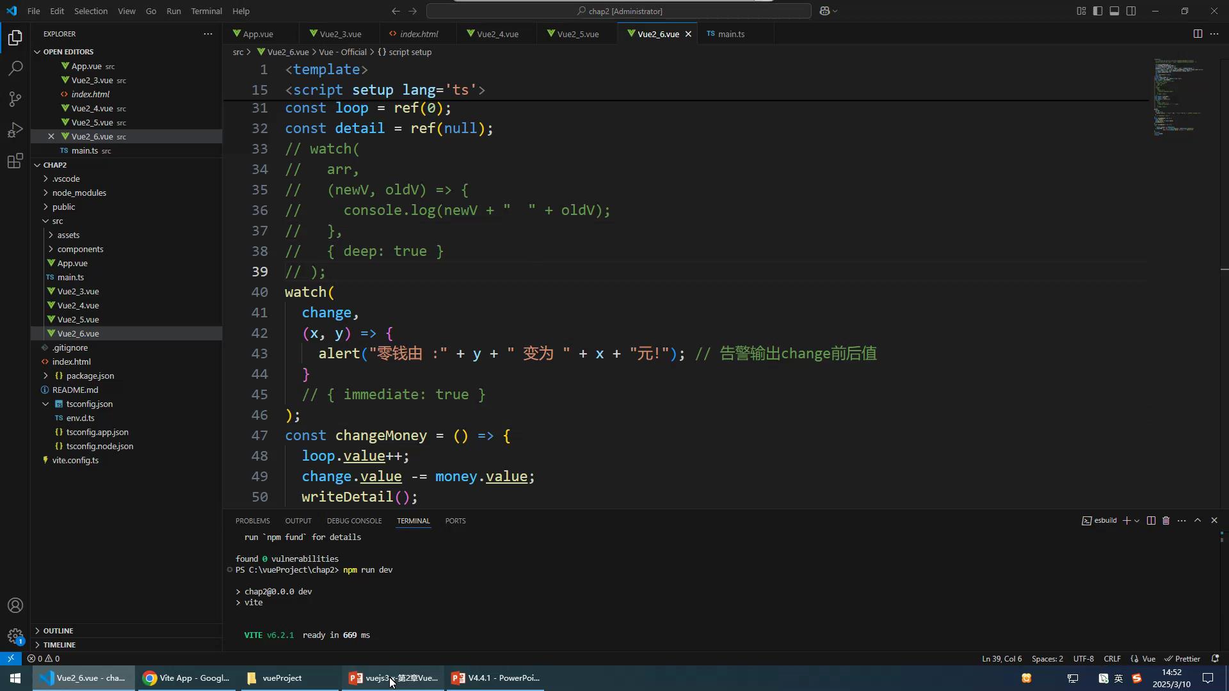This screenshot has width=1229, height=691.
Task: Split the editor right
Action: pyautogui.click(x=1198, y=34)
